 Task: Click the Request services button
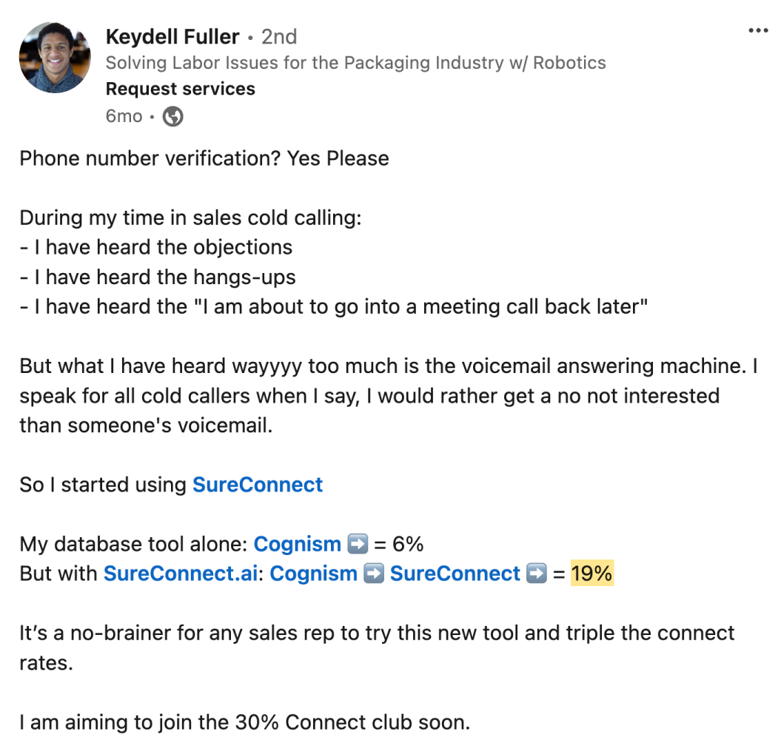coord(180,89)
